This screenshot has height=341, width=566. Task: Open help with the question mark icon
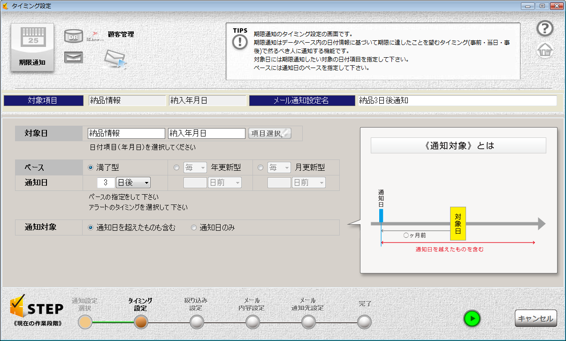pyautogui.click(x=545, y=29)
